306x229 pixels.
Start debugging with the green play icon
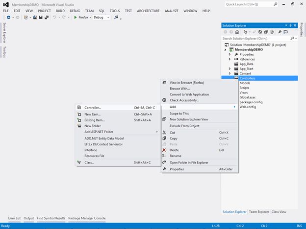76,17
